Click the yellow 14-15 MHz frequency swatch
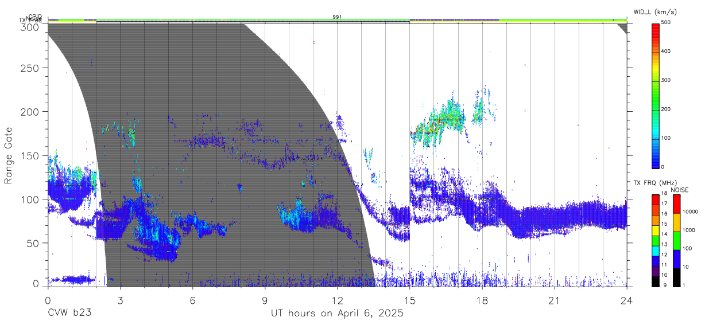This screenshot has width=705, height=325. click(655, 229)
